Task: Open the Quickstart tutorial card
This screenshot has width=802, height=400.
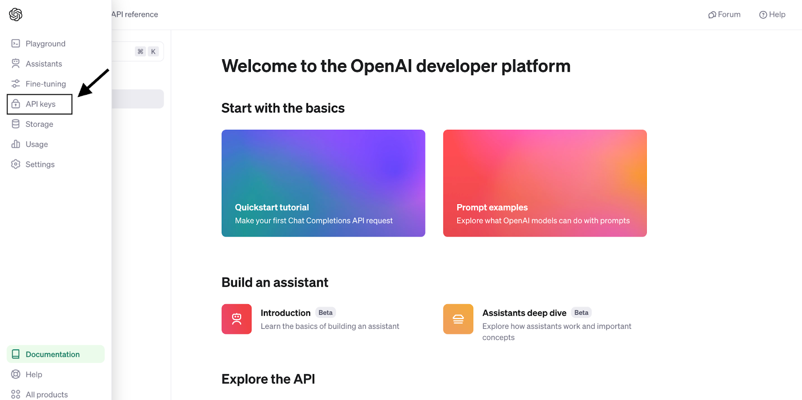Action: pos(323,183)
